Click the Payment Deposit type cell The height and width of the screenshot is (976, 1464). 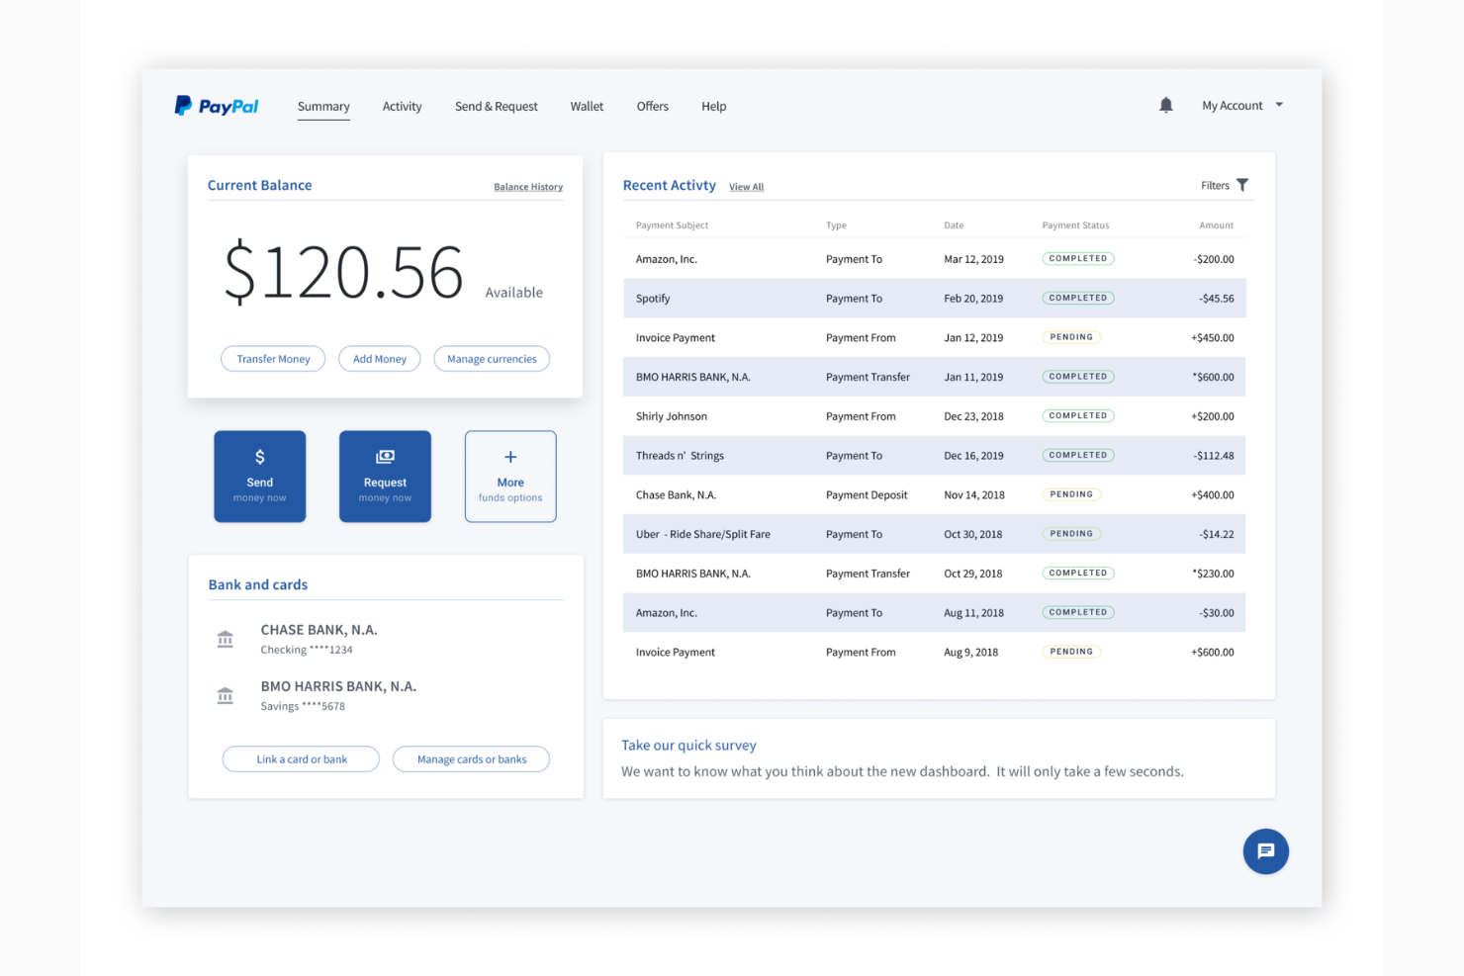[x=867, y=495]
